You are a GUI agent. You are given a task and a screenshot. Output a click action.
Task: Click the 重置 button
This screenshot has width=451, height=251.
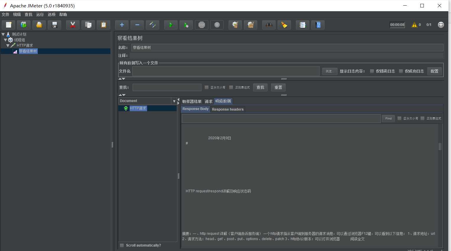click(x=278, y=87)
